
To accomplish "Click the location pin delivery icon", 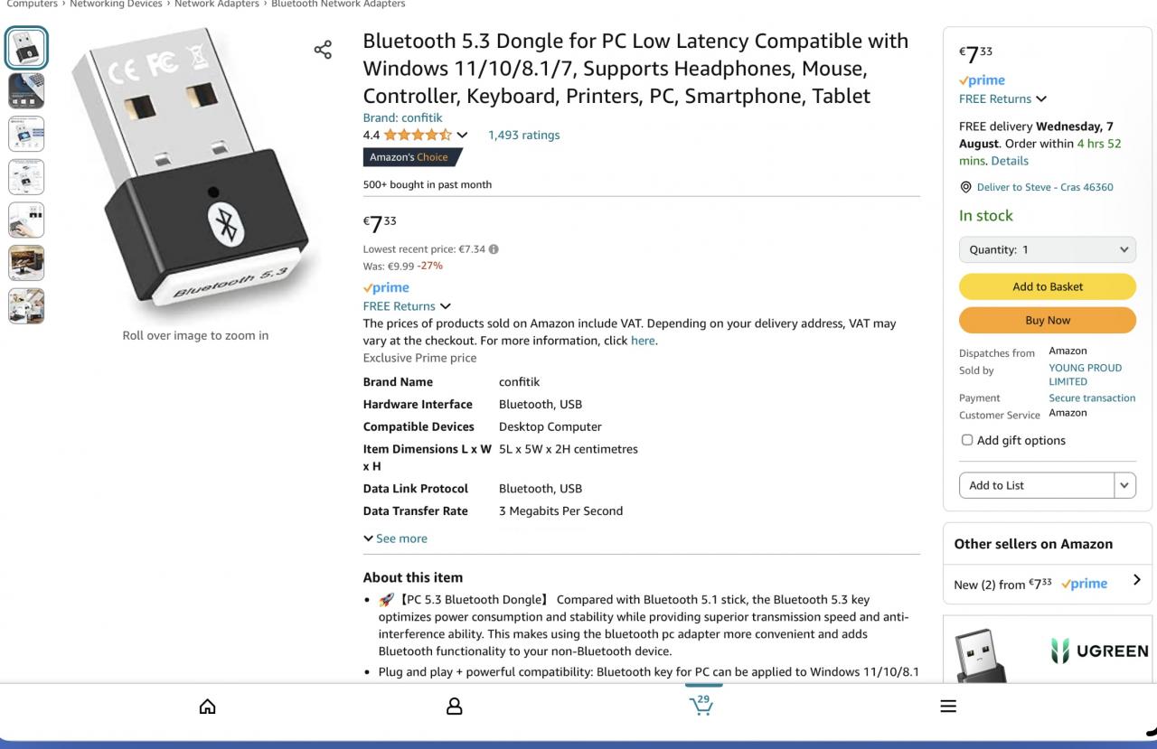I will point(965,187).
